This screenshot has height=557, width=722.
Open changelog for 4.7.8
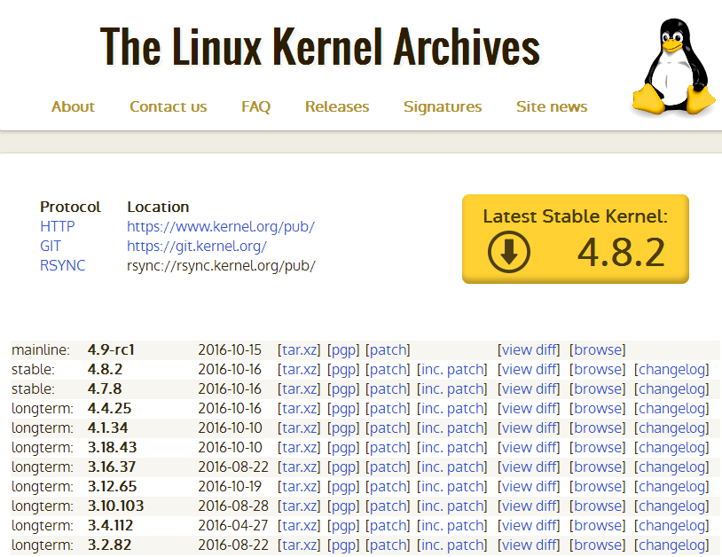(671, 389)
